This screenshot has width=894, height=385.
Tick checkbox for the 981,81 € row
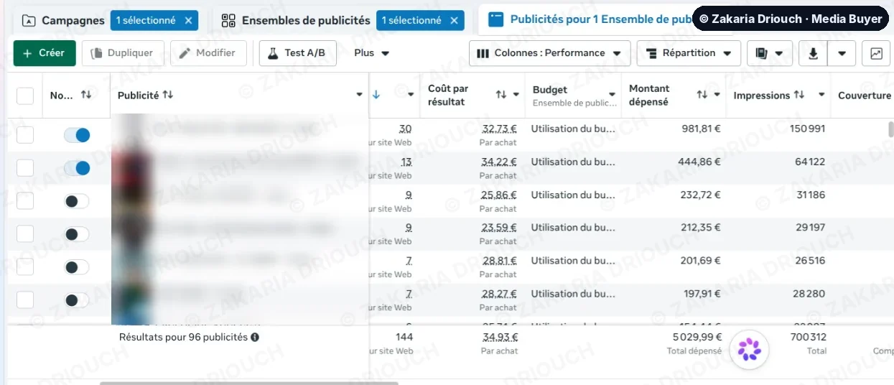coord(25,135)
